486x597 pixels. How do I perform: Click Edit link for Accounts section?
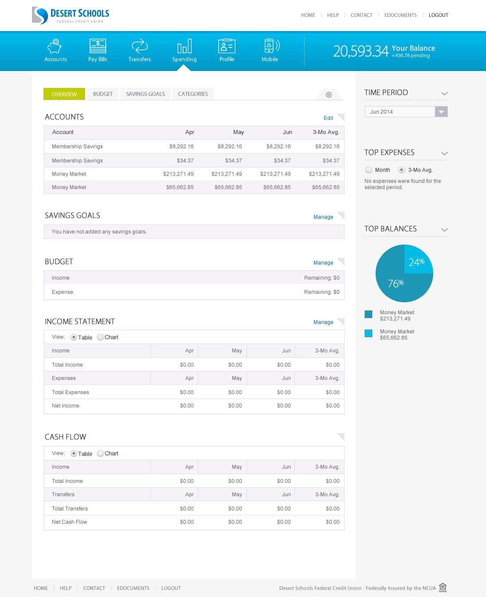click(x=328, y=118)
